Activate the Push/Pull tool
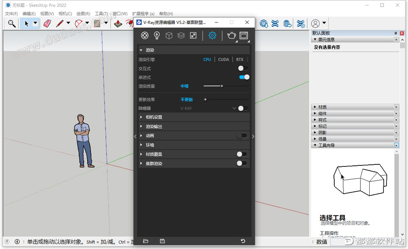Viewport: 408px width, 249px height. (x=118, y=23)
